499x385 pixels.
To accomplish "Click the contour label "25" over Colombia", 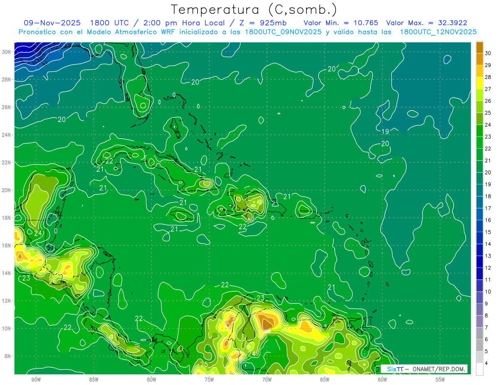I will tap(204, 365).
